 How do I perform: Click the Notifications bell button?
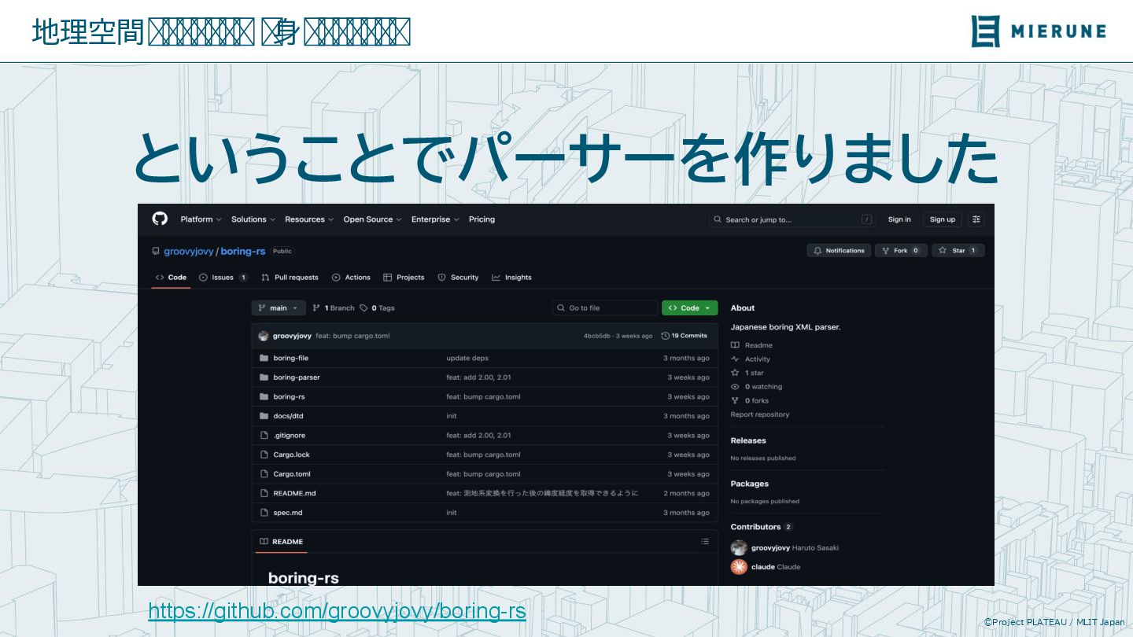[839, 251]
